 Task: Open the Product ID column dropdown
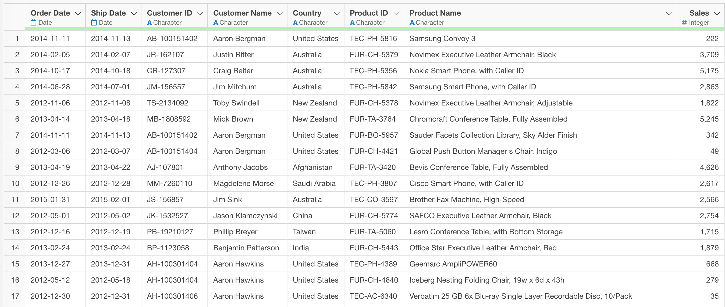(x=396, y=13)
